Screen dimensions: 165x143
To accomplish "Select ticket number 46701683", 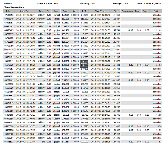I will pos(9,53).
